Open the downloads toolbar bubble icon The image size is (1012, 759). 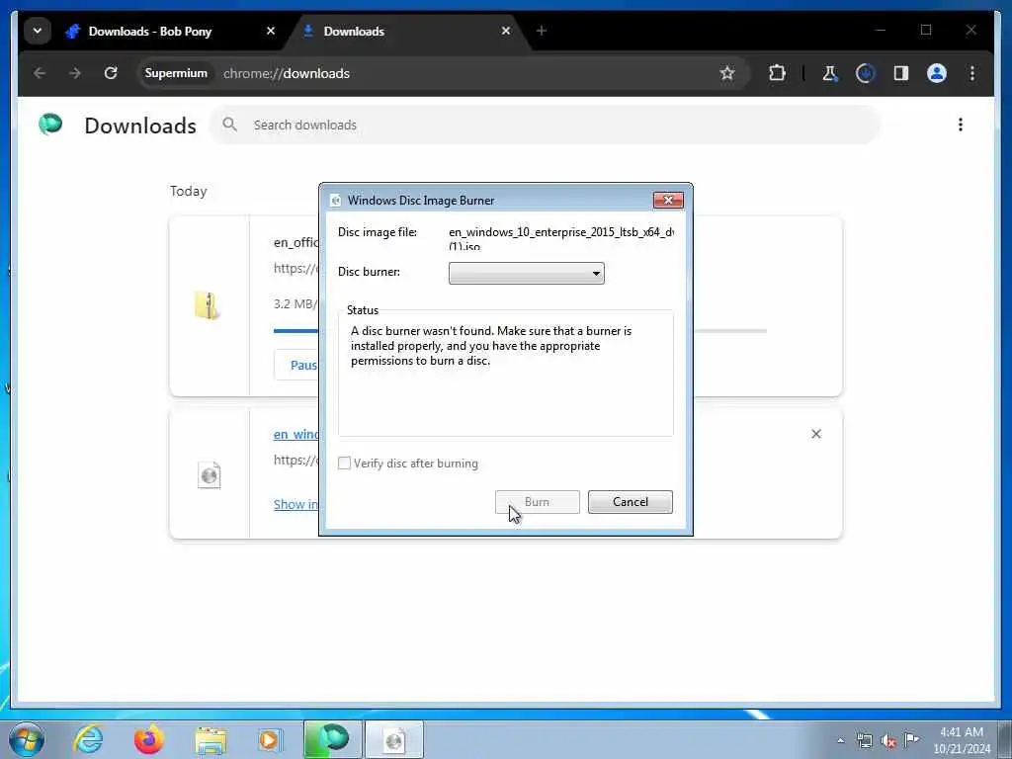coord(865,73)
